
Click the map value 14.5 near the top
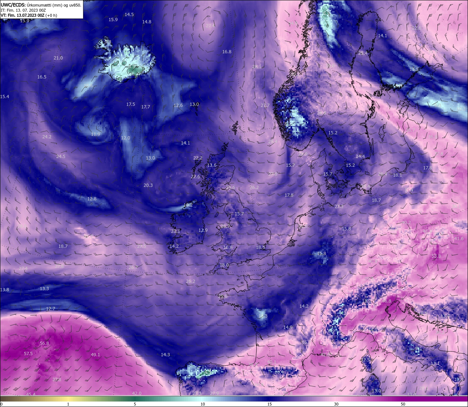point(129,15)
